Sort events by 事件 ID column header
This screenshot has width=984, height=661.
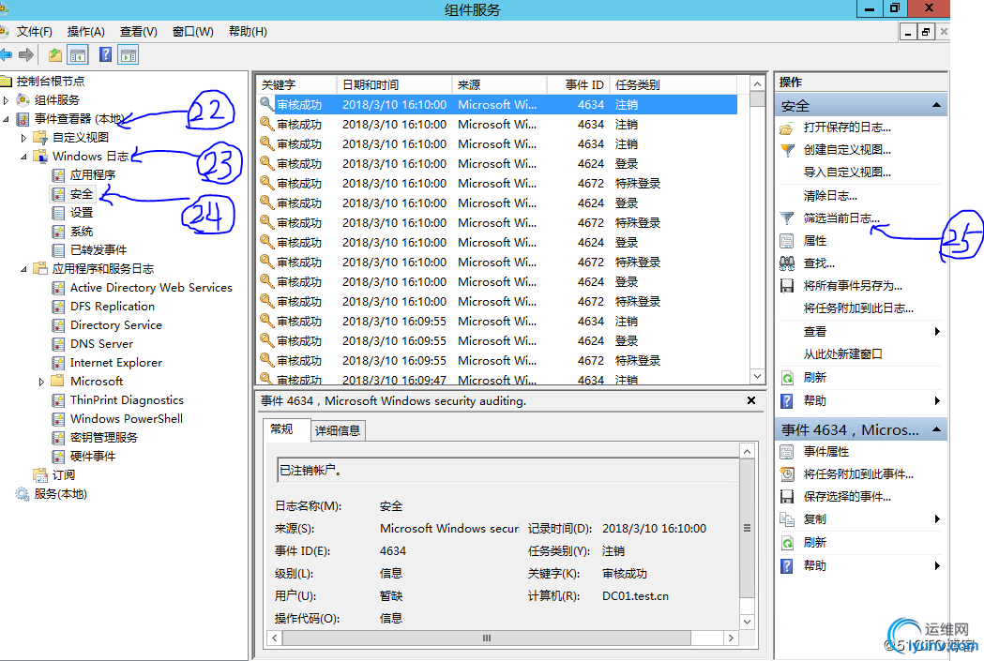(x=578, y=84)
